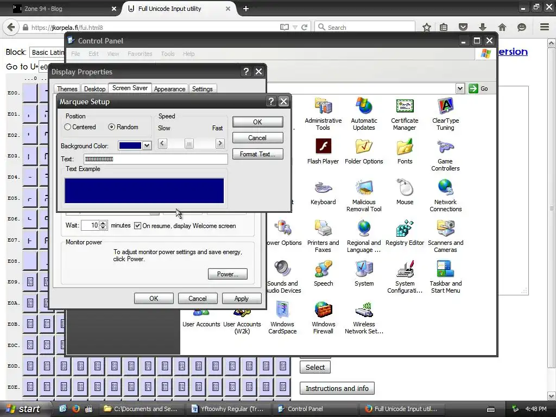Open Game Controllers icon

coord(445,155)
